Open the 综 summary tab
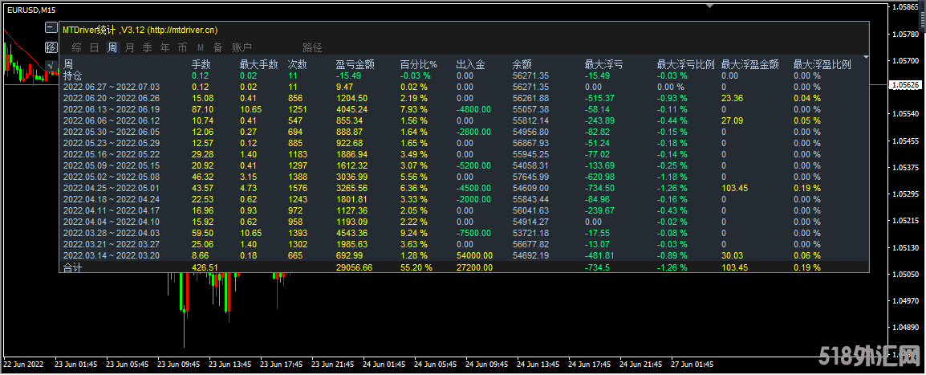Viewport: 926px width, 375px height. click(76, 48)
